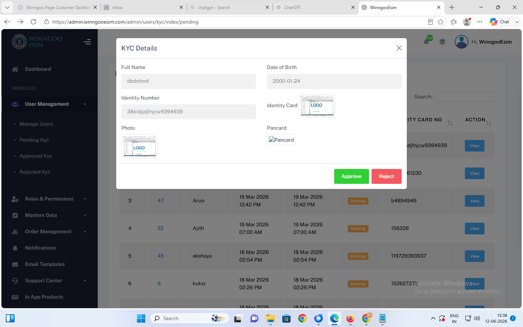523x327 pixels.
Task: Open the Identity Card thumbnail image
Action: pos(317,106)
